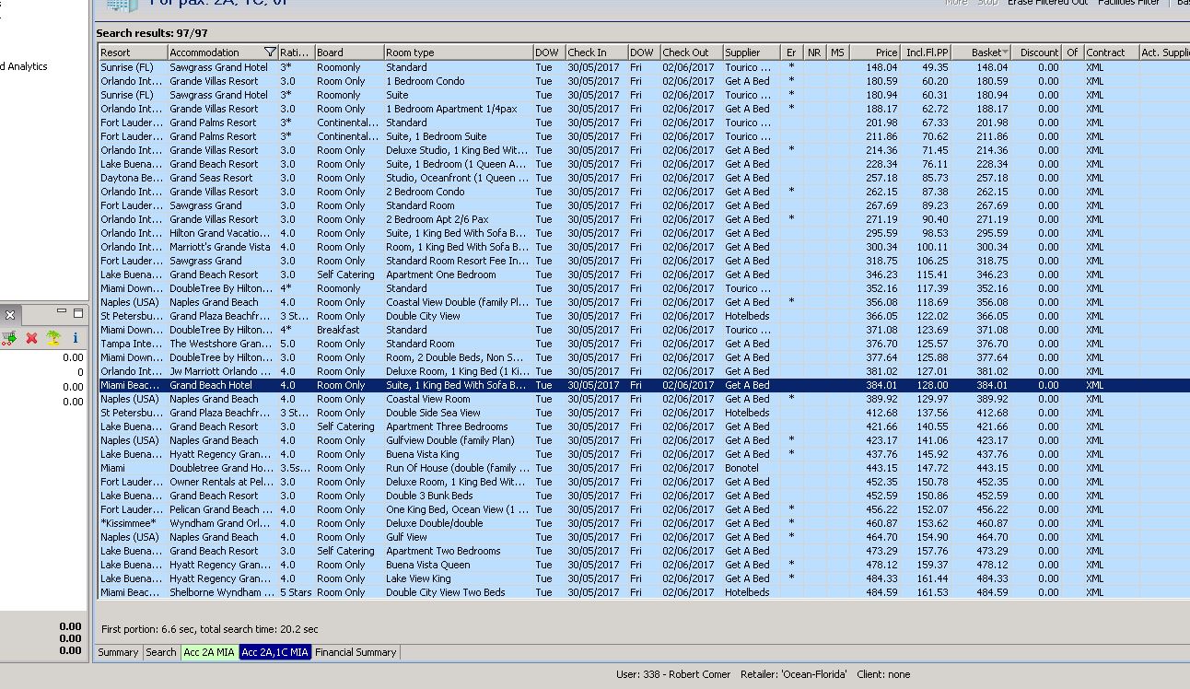Minimize the left basket panel
The width and height of the screenshot is (1190, 689).
pos(62,312)
